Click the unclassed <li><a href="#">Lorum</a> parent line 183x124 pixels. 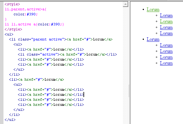point(37,79)
